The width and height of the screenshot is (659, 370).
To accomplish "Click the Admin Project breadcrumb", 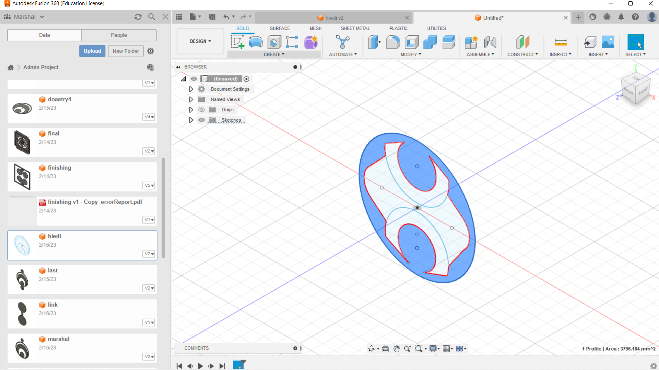I will point(41,67).
